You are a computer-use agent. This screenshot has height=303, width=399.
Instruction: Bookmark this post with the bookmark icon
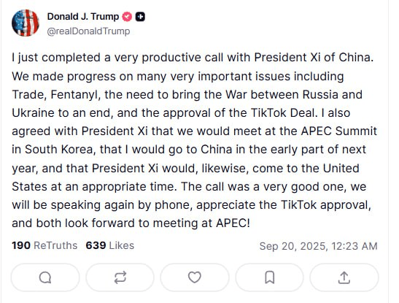point(269,277)
